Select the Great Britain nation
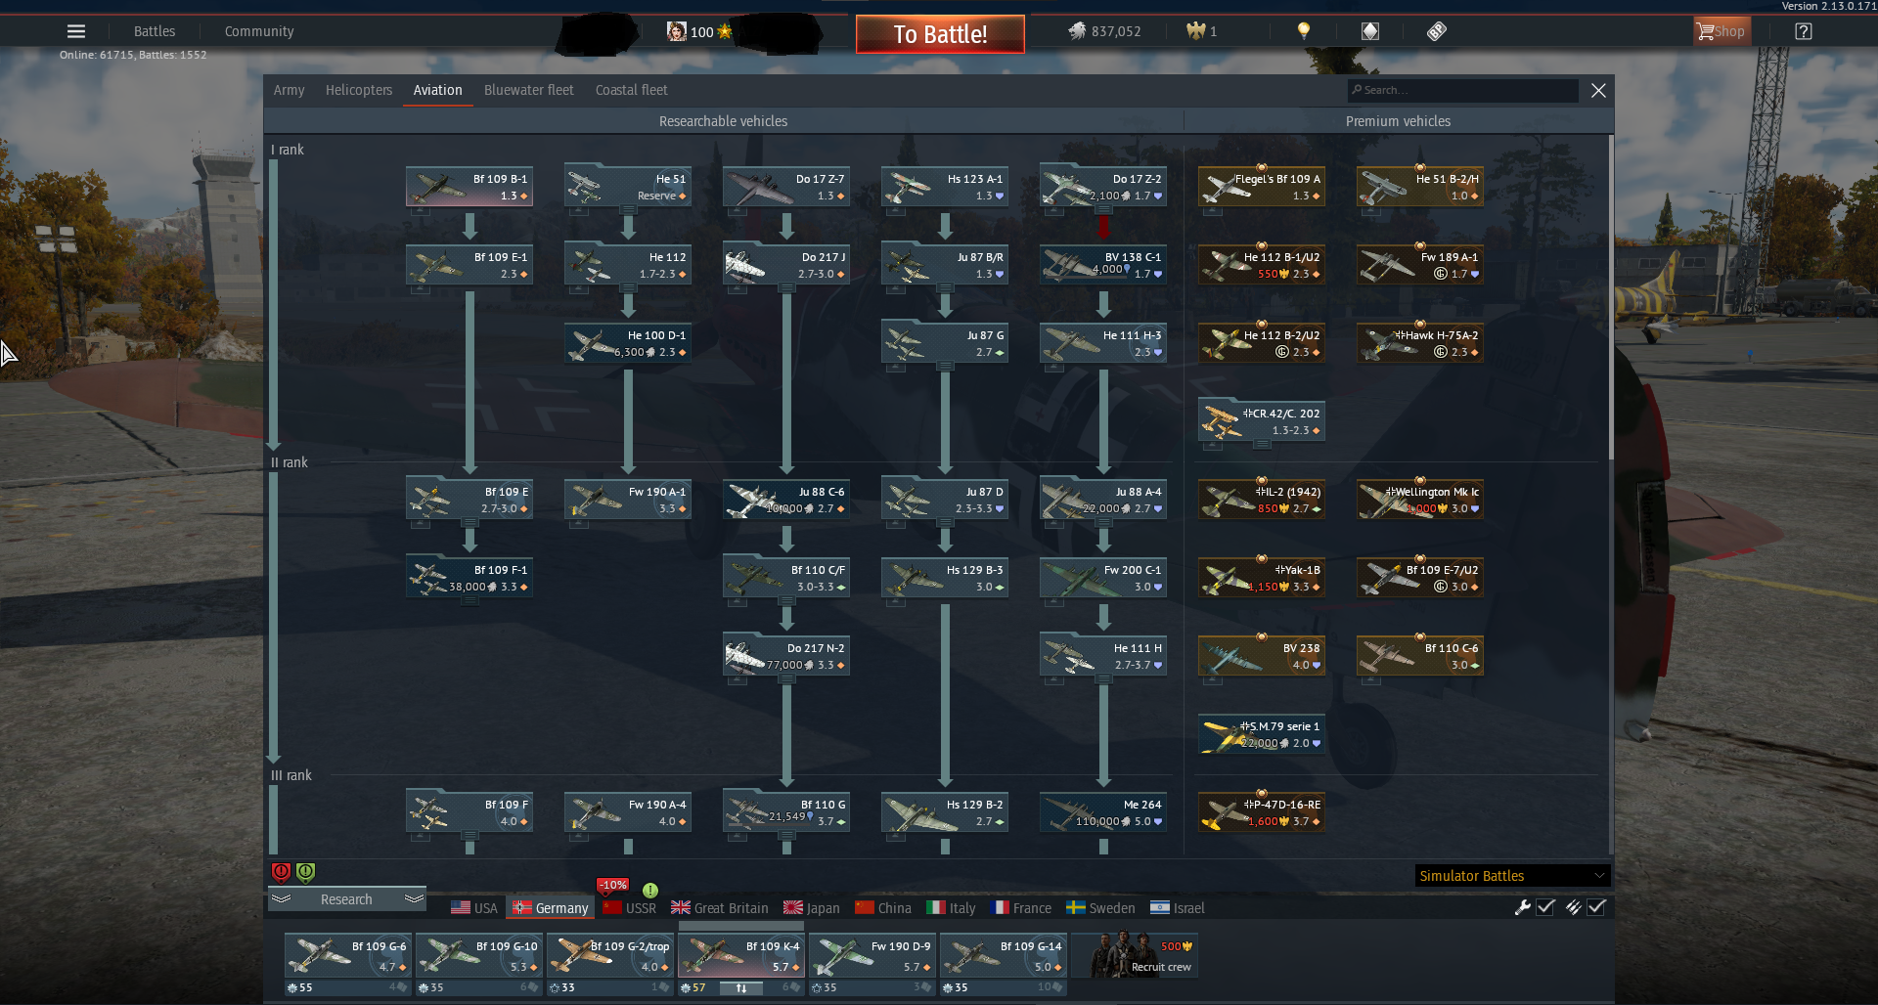 [x=720, y=908]
